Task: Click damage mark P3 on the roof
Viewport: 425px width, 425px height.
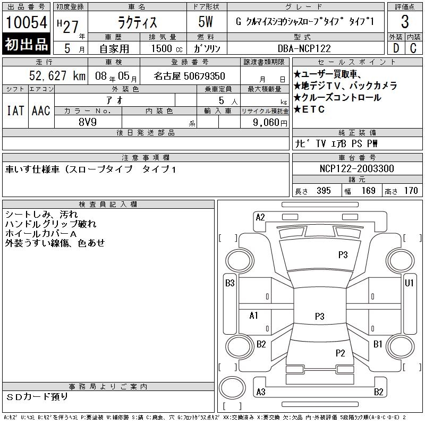Action: click(320, 316)
